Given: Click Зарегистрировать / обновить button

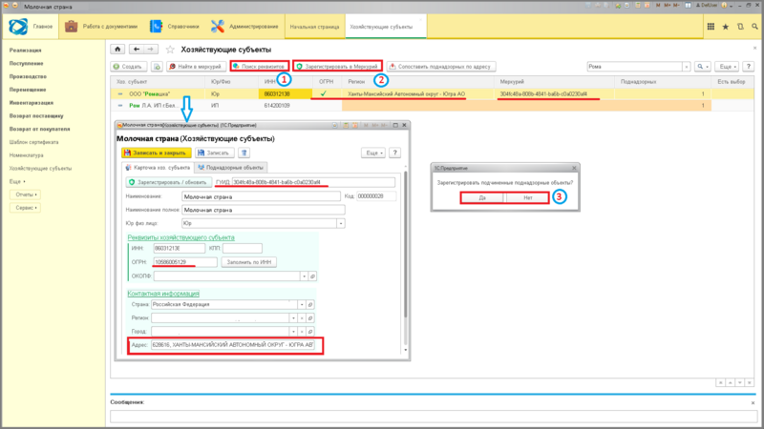Looking at the screenshot, I should [169, 182].
